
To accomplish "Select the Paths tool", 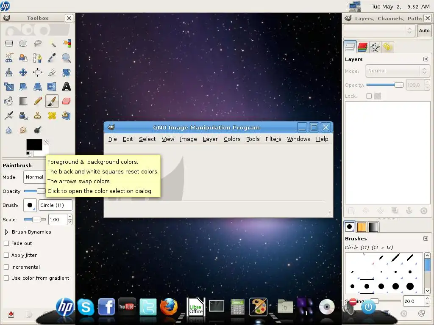I will click(37, 58).
